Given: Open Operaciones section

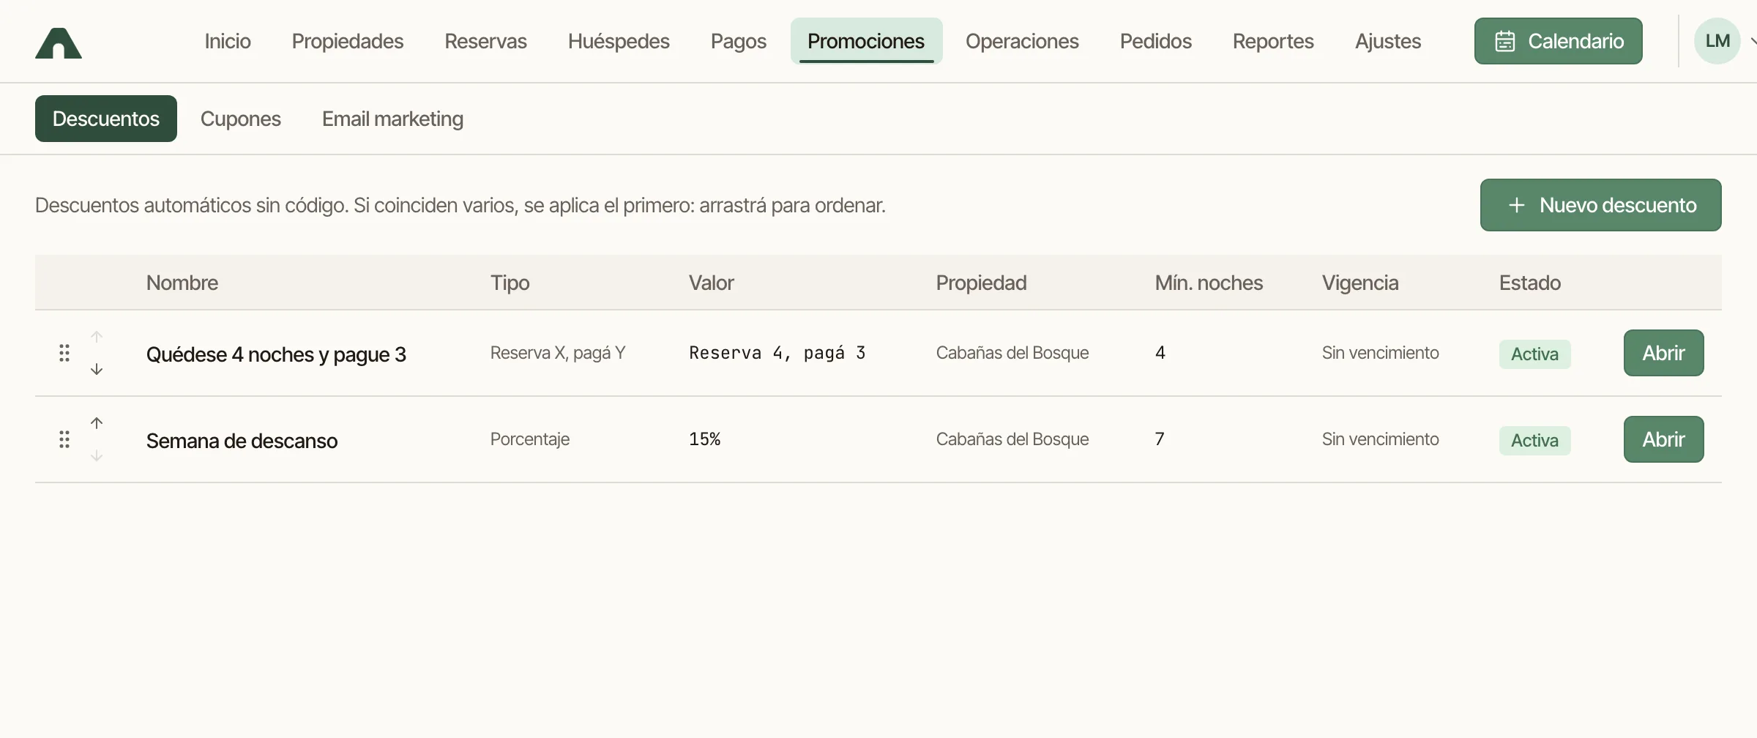Looking at the screenshot, I should [x=1022, y=41].
